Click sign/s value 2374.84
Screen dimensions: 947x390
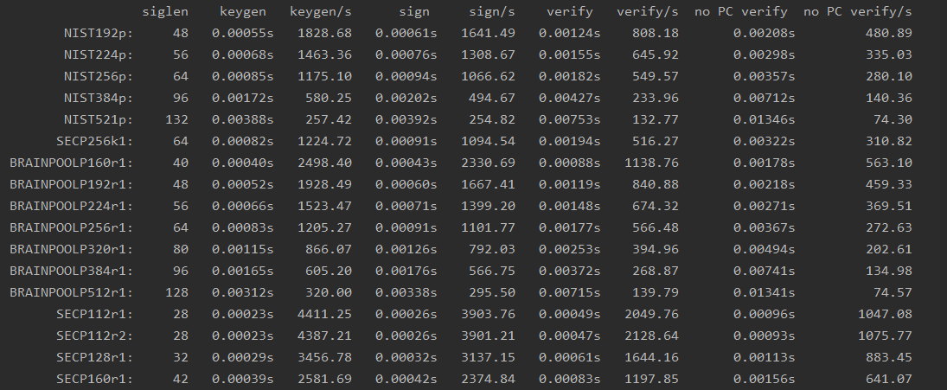pos(489,379)
